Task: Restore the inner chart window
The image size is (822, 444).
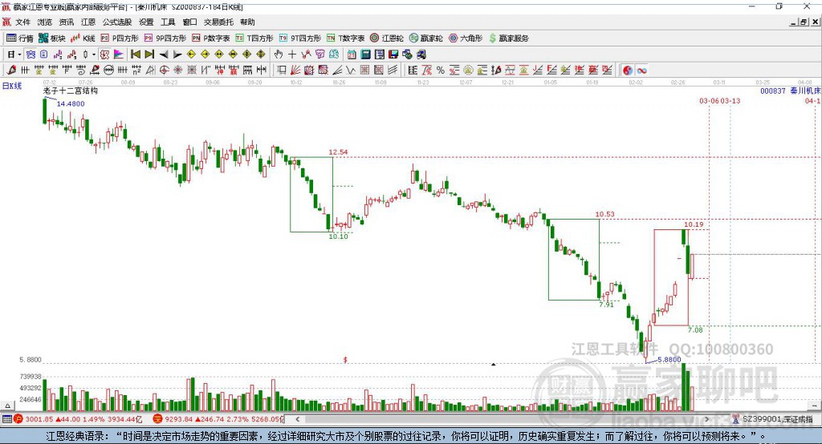Action: click(803, 22)
